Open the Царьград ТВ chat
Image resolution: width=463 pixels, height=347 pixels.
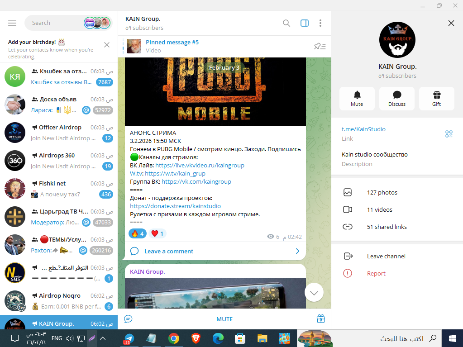tap(59, 217)
